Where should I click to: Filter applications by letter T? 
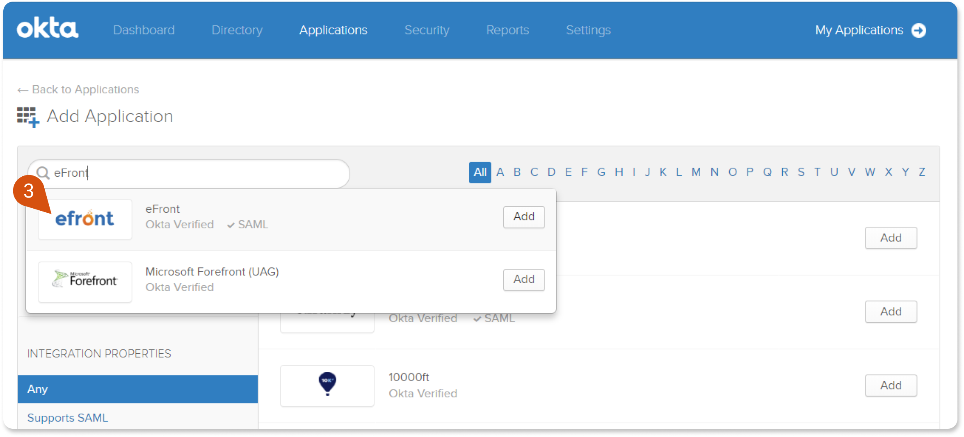(x=817, y=172)
